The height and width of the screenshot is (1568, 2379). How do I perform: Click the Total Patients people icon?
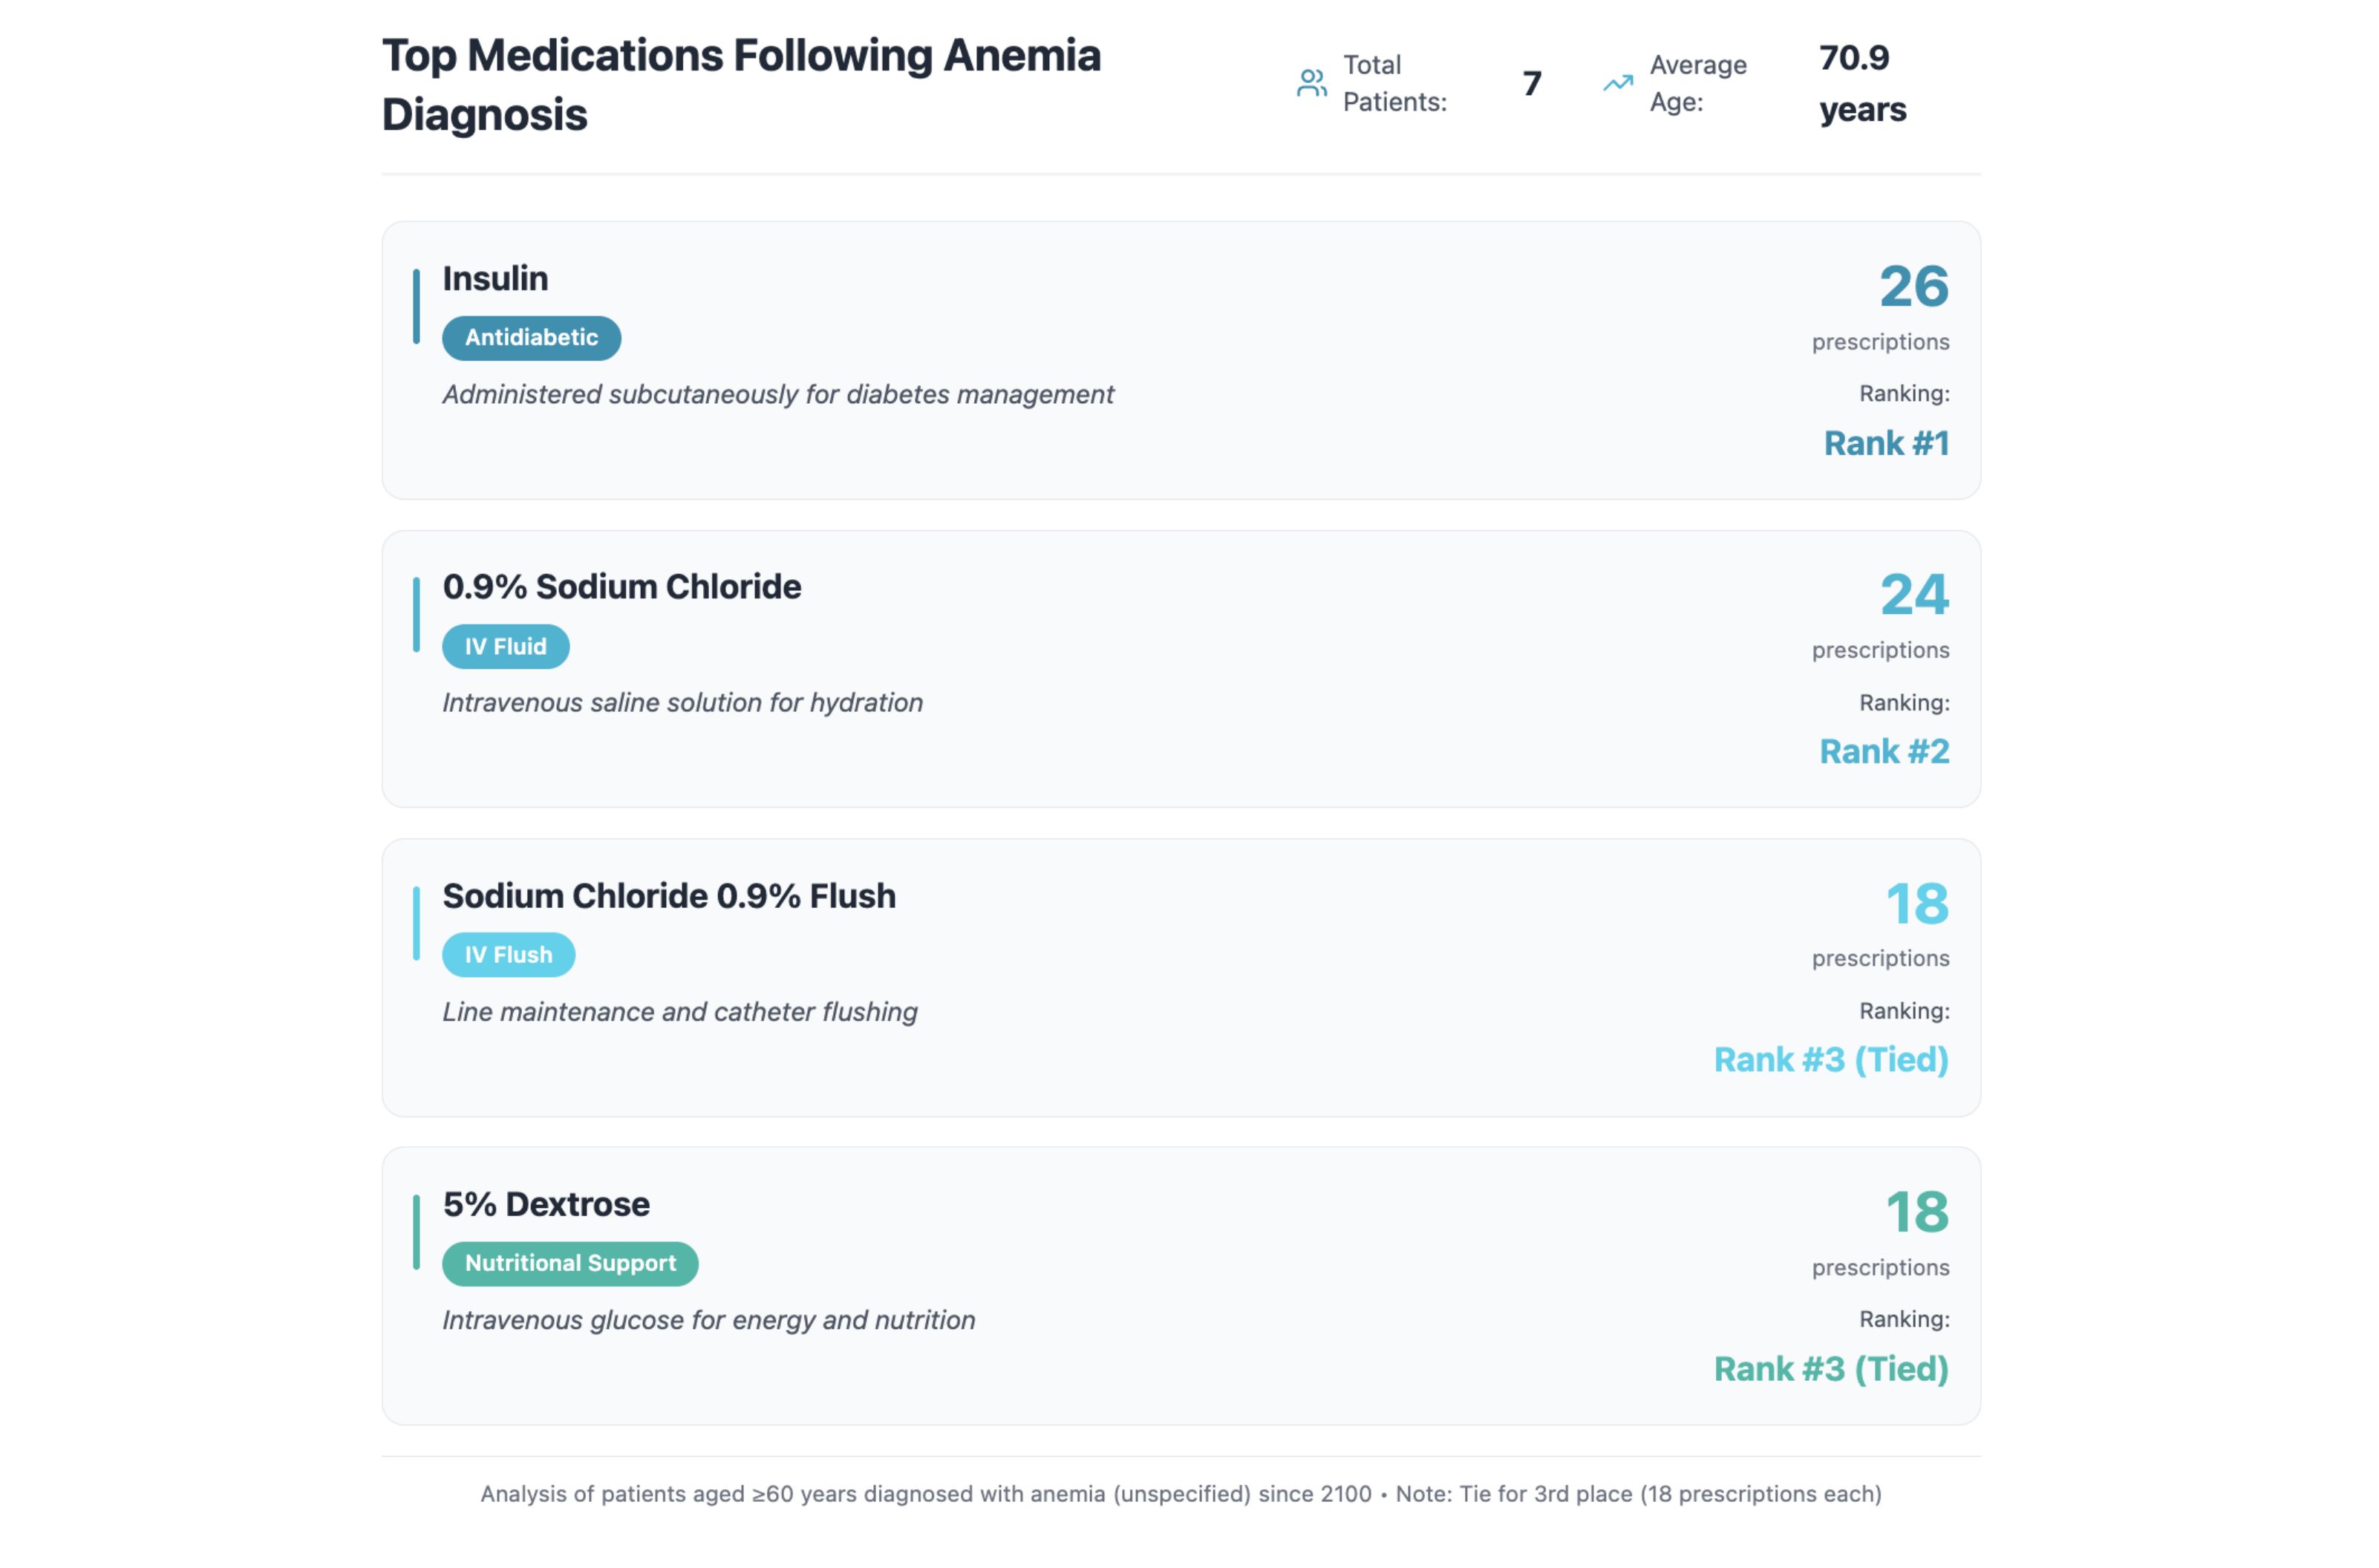click(1311, 83)
